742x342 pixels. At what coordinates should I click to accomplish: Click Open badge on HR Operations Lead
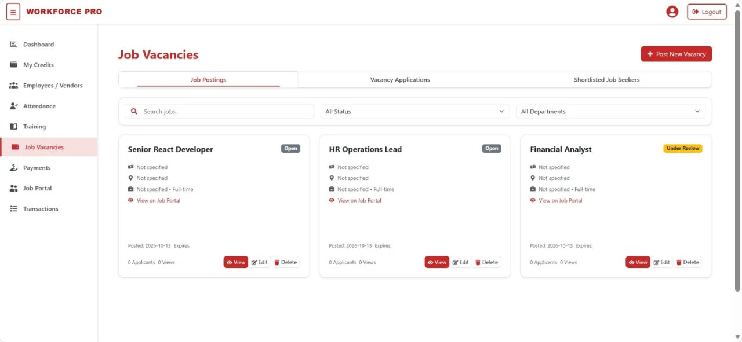(x=492, y=149)
